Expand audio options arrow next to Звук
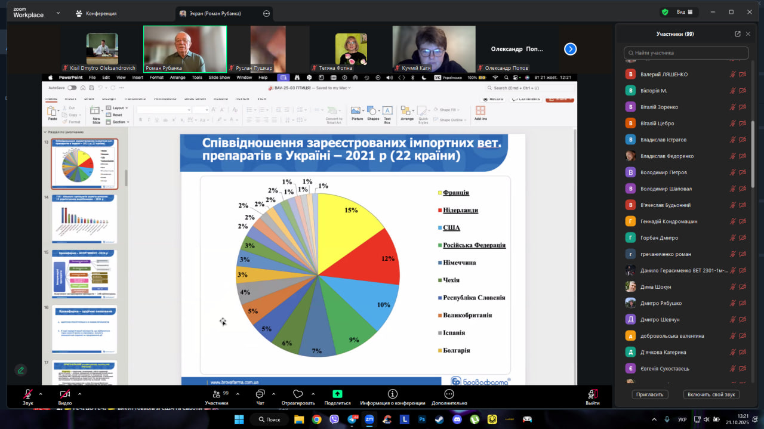This screenshot has height=429, width=764. tap(41, 394)
